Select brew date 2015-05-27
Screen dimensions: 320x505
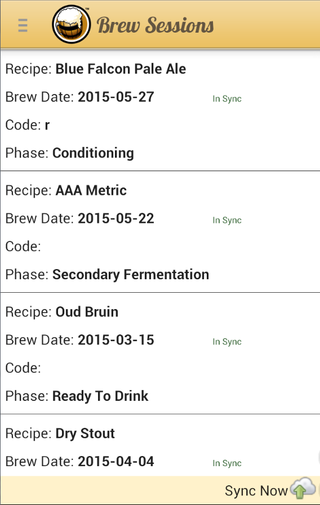(x=116, y=97)
